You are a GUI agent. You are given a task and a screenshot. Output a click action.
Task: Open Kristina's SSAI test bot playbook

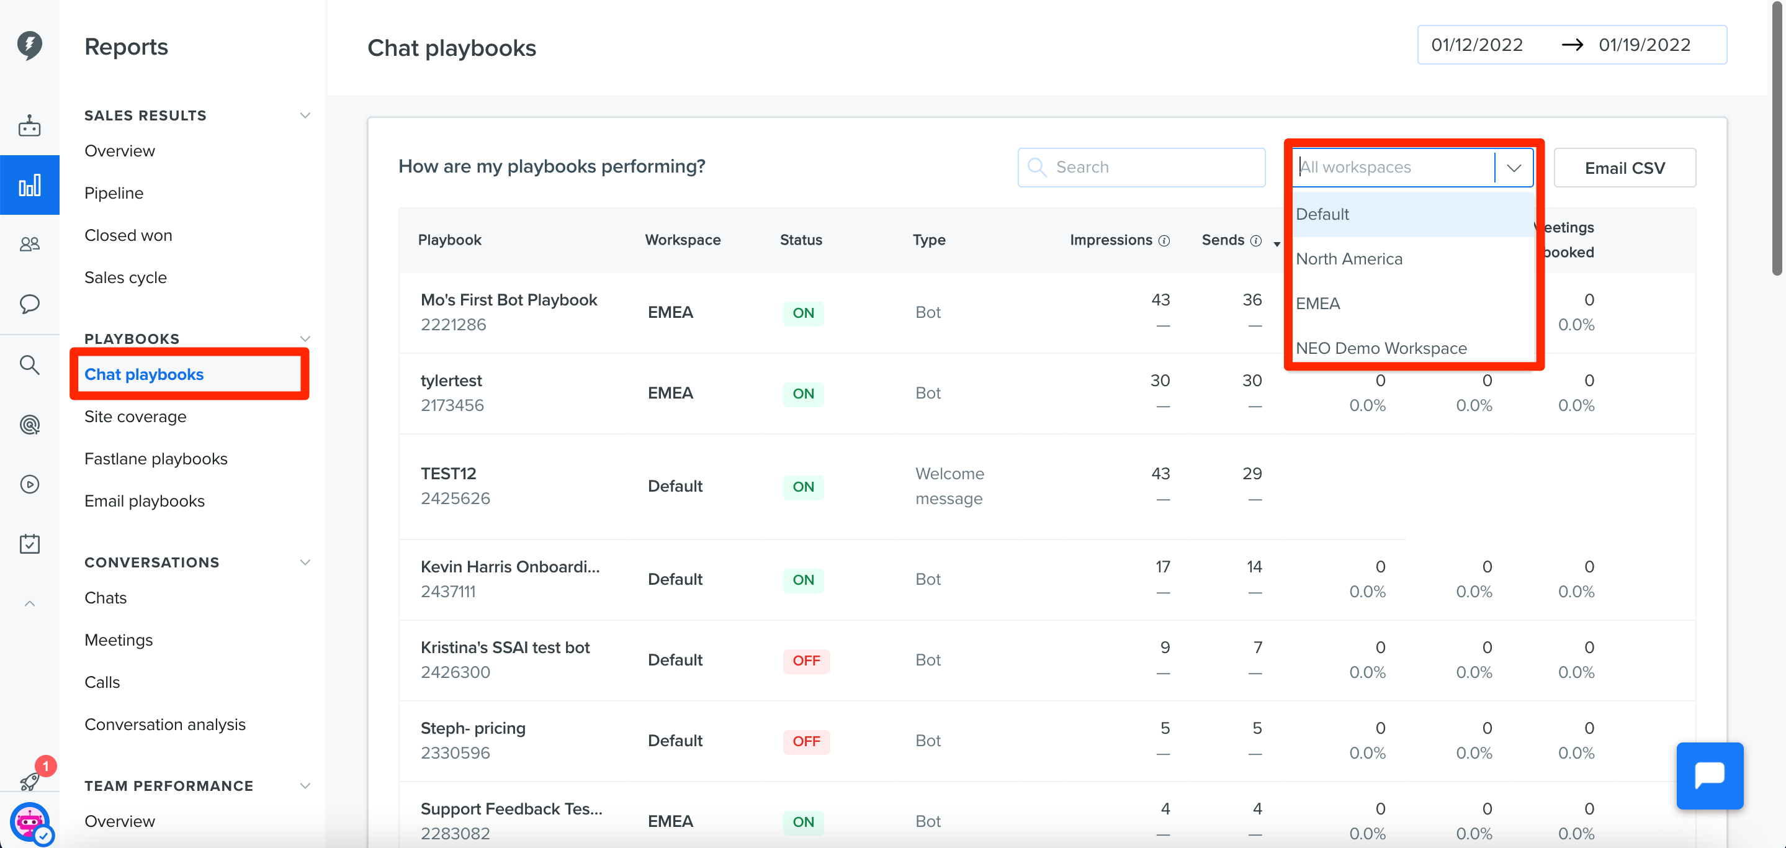pyautogui.click(x=505, y=647)
